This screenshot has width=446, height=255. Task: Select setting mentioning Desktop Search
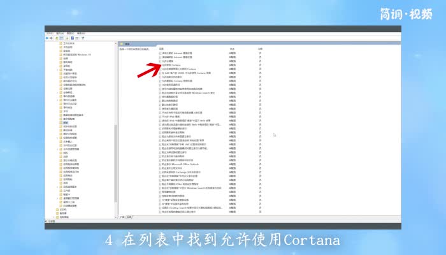pyautogui.click(x=192, y=208)
